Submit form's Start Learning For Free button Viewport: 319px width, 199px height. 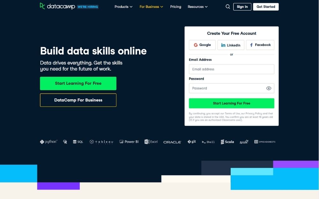(232, 103)
